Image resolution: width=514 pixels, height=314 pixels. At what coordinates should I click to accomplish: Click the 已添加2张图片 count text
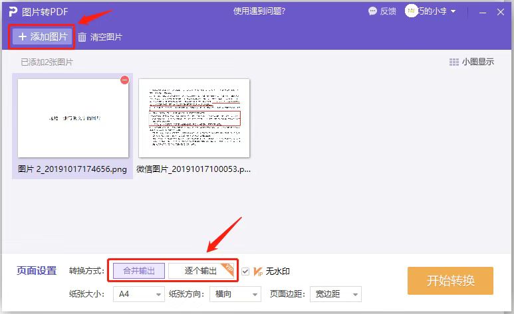pos(47,62)
